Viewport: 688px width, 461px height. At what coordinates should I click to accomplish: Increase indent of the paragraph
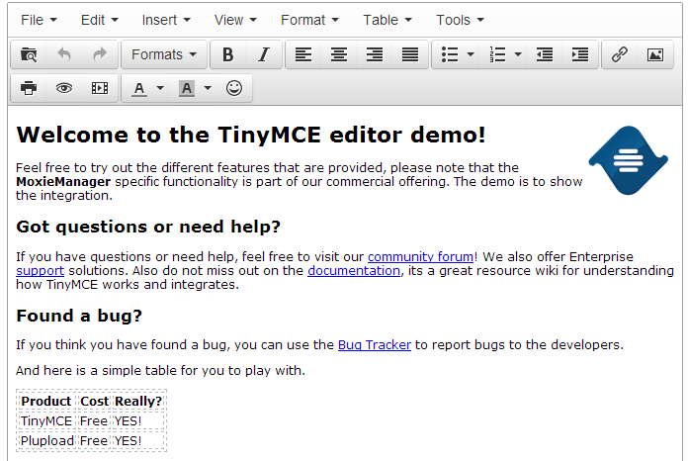pyautogui.click(x=580, y=55)
